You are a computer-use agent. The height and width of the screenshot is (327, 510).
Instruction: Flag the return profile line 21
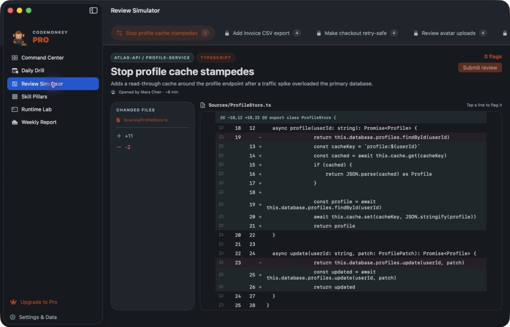click(x=221, y=226)
